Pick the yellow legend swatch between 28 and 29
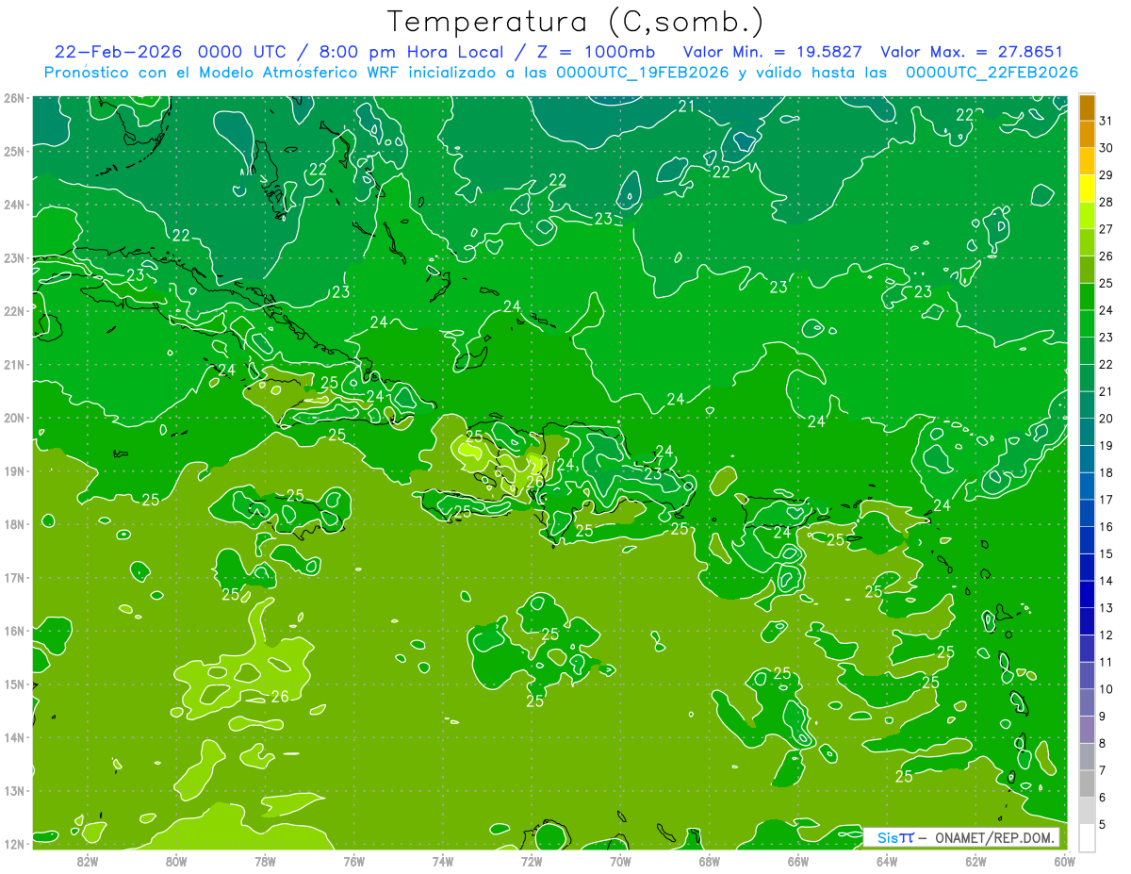 click(x=1087, y=189)
